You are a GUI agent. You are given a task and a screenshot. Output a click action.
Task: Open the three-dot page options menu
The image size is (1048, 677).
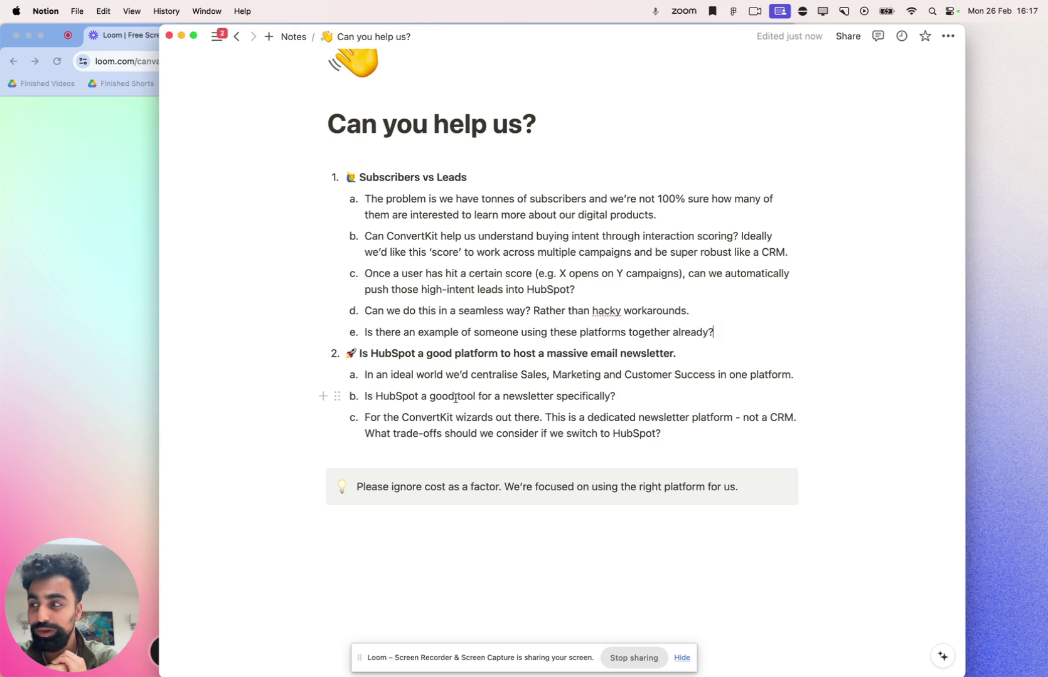click(948, 36)
